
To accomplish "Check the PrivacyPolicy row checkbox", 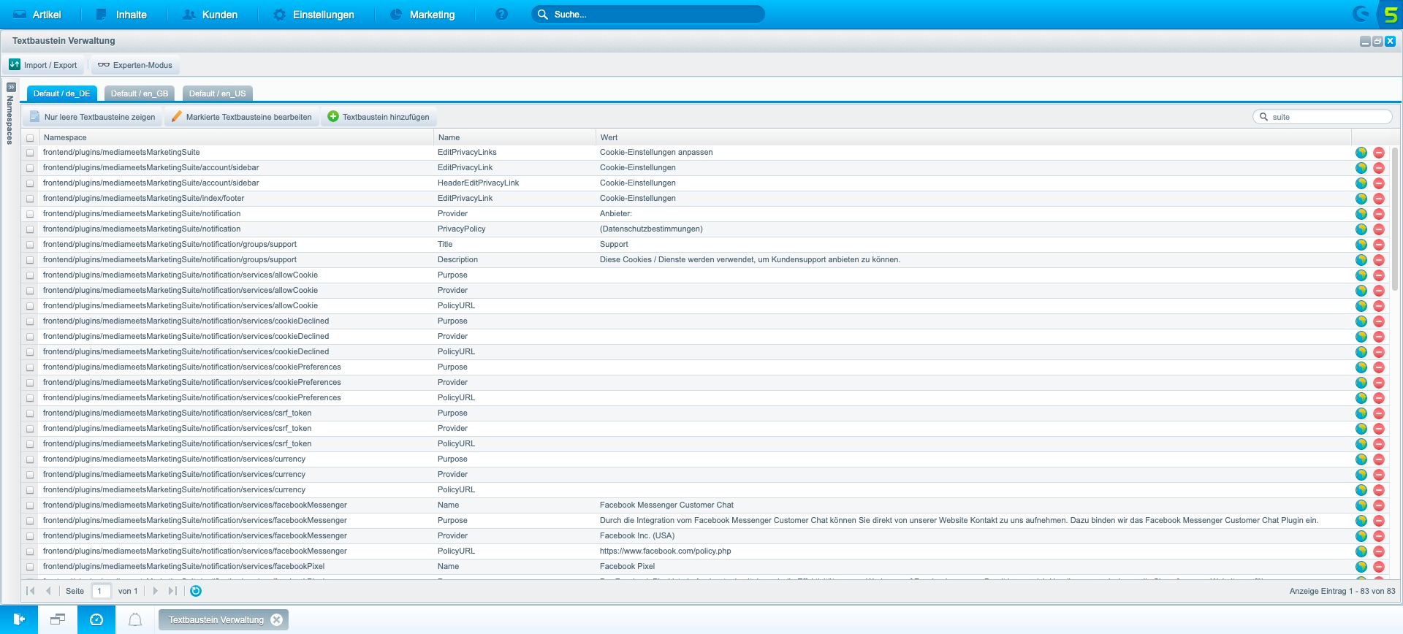I will click(x=30, y=229).
